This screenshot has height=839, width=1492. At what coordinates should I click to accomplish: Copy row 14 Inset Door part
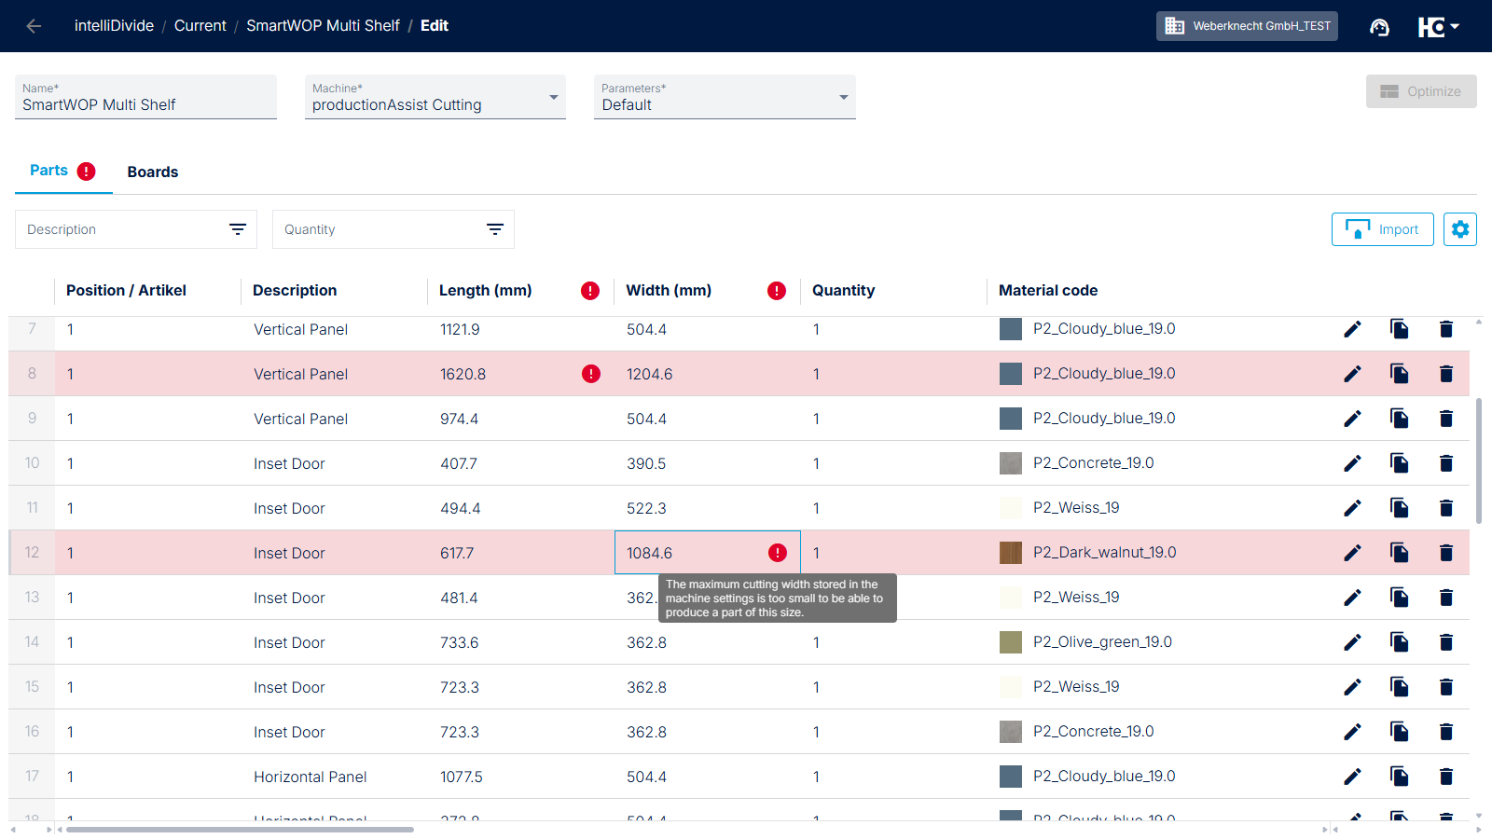[x=1399, y=642]
